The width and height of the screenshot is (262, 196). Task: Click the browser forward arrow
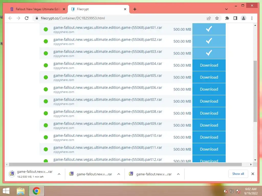coord(18,18)
